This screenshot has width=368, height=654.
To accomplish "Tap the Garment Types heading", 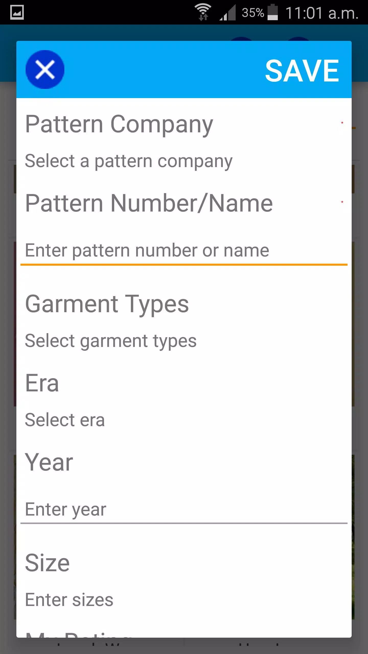I will pyautogui.click(x=107, y=304).
